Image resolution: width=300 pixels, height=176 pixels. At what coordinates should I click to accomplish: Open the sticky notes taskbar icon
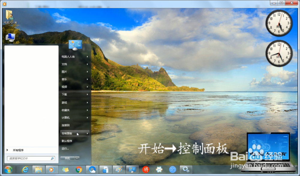pyautogui.click(x=65, y=169)
